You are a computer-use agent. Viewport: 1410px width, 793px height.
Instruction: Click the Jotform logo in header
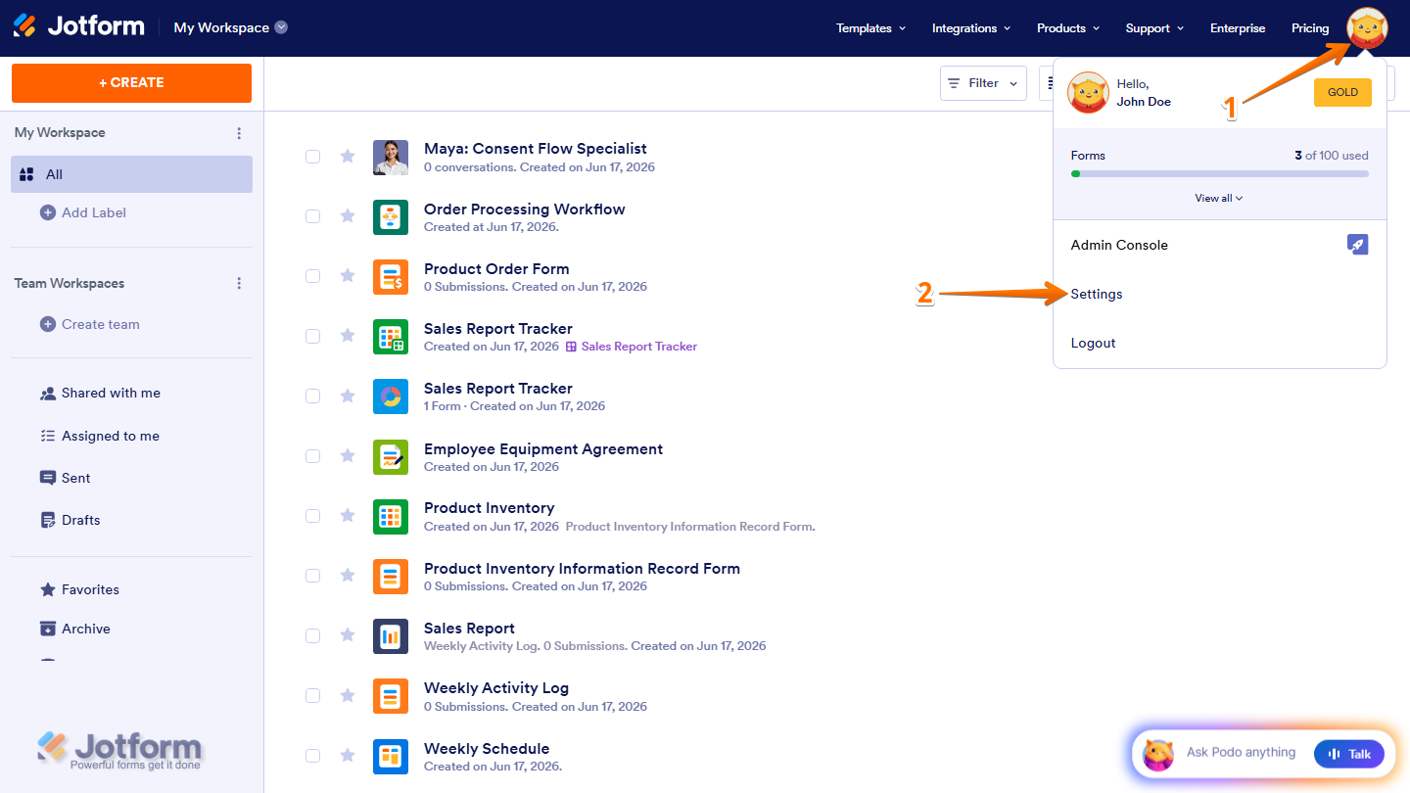tap(78, 26)
